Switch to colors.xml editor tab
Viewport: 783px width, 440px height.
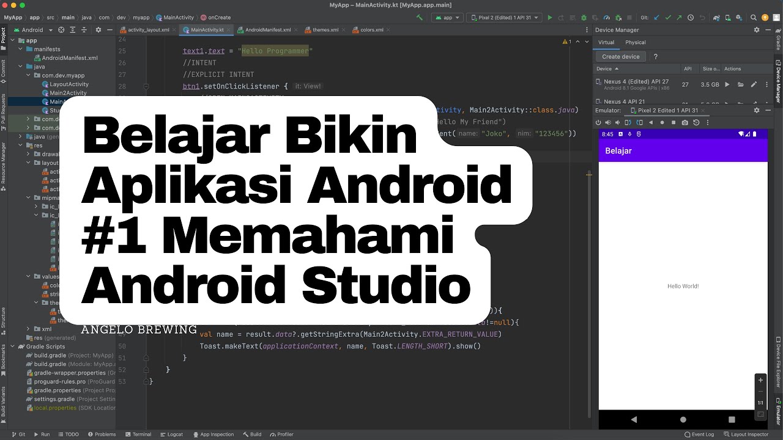tap(371, 29)
